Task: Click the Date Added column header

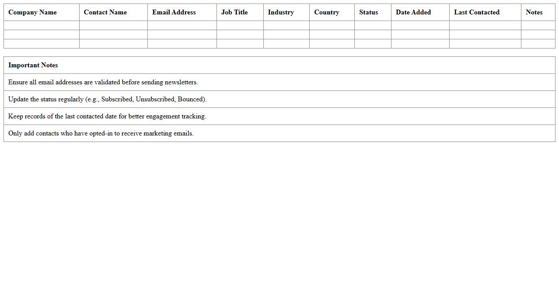Action: click(413, 12)
